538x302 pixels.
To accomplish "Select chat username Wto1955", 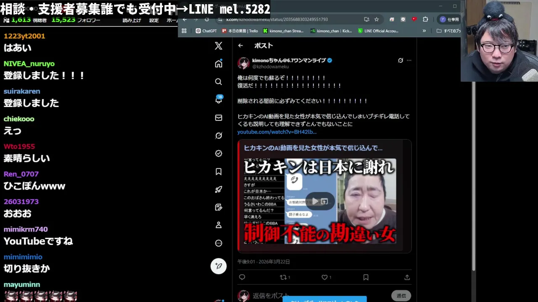I will pyautogui.click(x=19, y=146).
